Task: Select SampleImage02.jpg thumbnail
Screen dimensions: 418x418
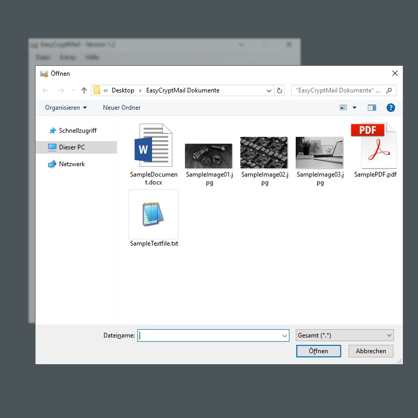Action: [x=264, y=153]
